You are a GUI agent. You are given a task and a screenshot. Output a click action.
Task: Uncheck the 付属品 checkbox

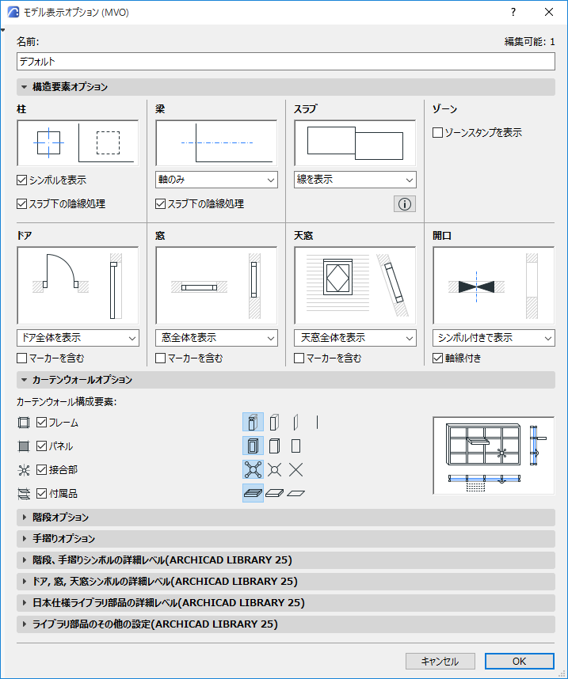point(42,493)
